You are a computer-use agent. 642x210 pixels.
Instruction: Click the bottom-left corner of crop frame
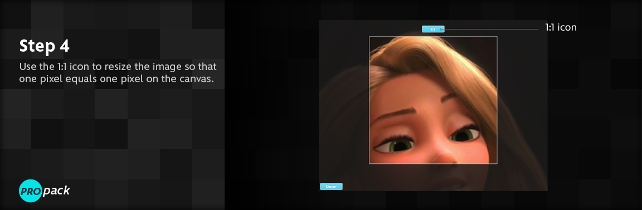click(x=369, y=164)
